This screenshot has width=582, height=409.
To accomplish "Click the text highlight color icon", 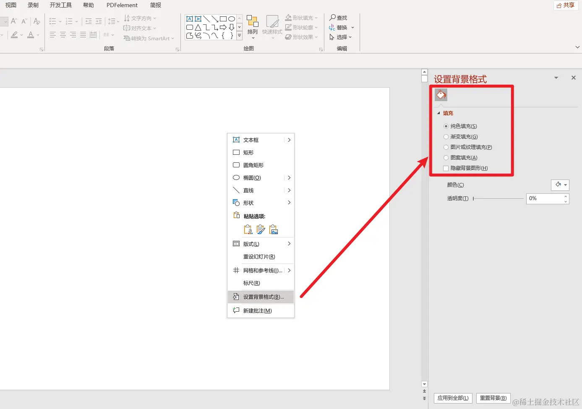I will [x=15, y=35].
